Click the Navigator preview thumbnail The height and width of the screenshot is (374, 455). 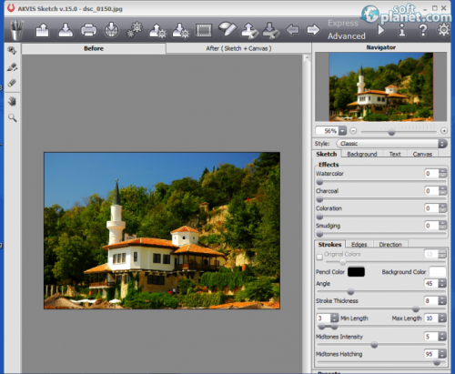[381, 86]
